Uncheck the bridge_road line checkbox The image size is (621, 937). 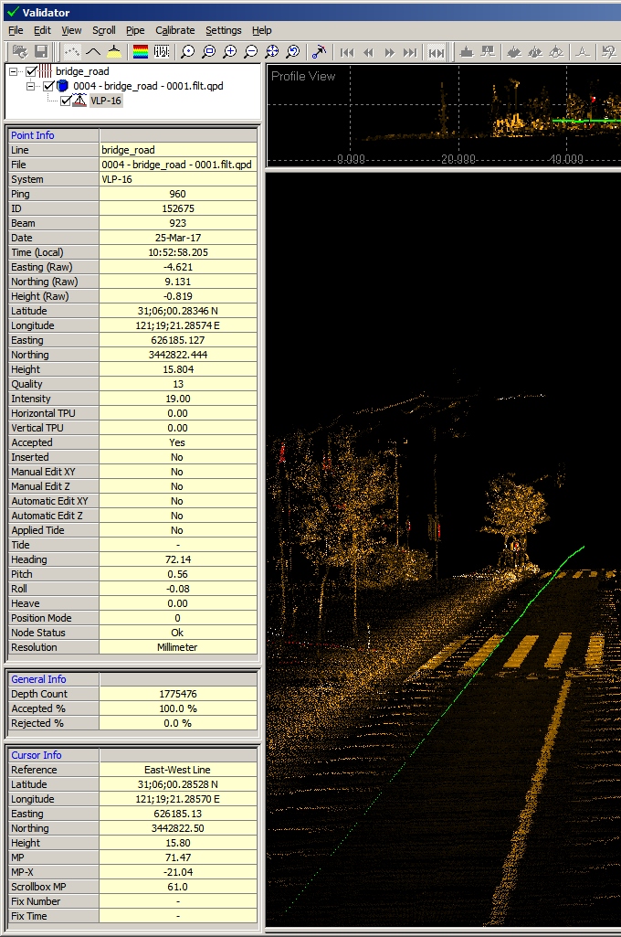click(32, 71)
